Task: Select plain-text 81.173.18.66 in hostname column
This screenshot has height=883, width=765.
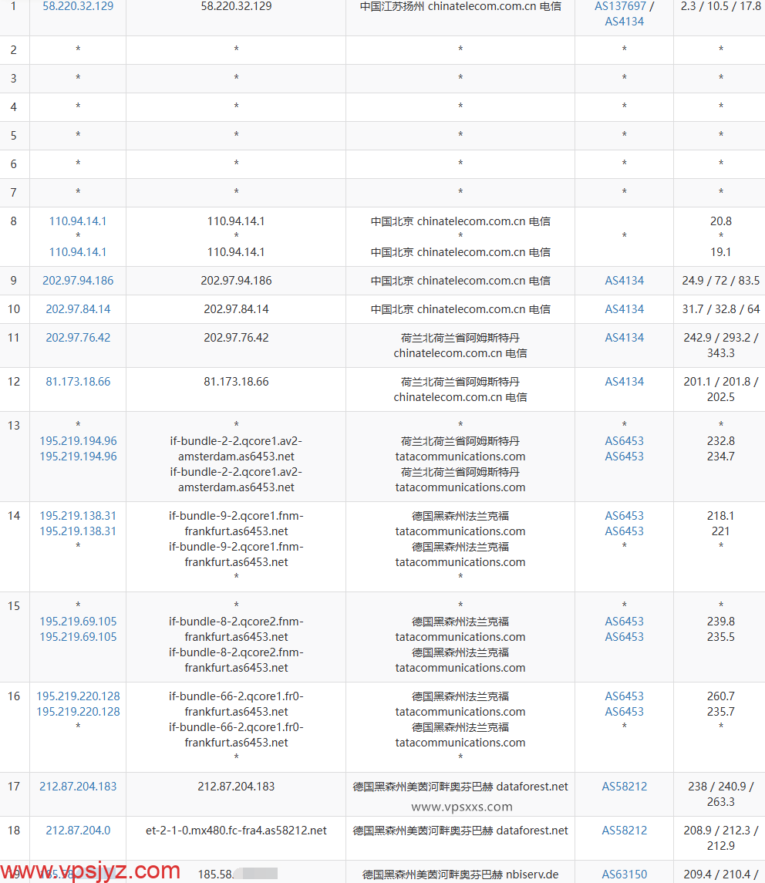Action: click(x=236, y=382)
